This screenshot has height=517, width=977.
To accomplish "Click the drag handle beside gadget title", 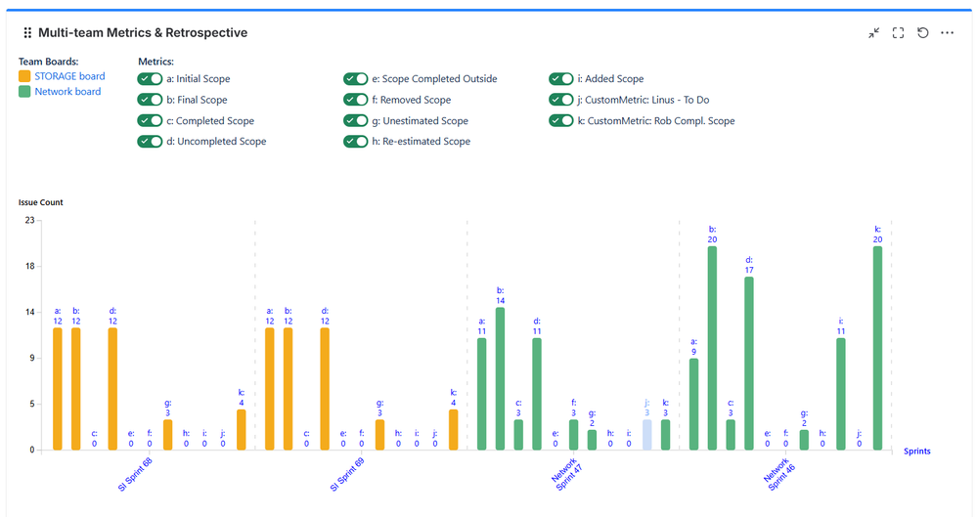I will (x=27, y=33).
